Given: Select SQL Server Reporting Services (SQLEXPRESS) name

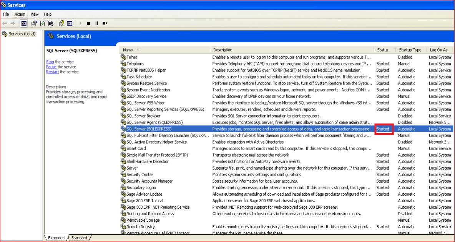Looking at the screenshot, I should click(x=165, y=109).
